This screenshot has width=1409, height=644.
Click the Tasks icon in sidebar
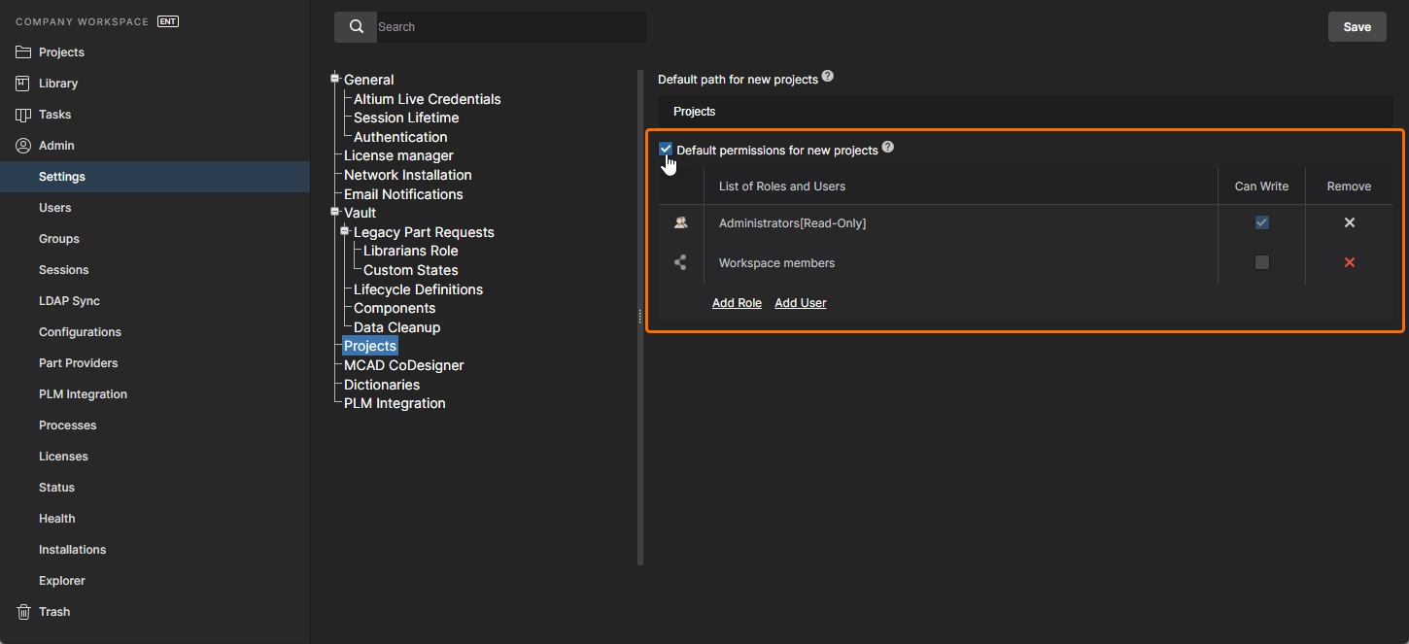coord(23,115)
